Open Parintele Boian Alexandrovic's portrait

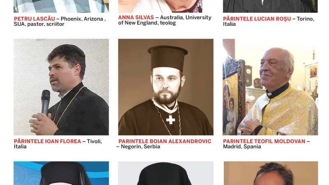[166, 87]
